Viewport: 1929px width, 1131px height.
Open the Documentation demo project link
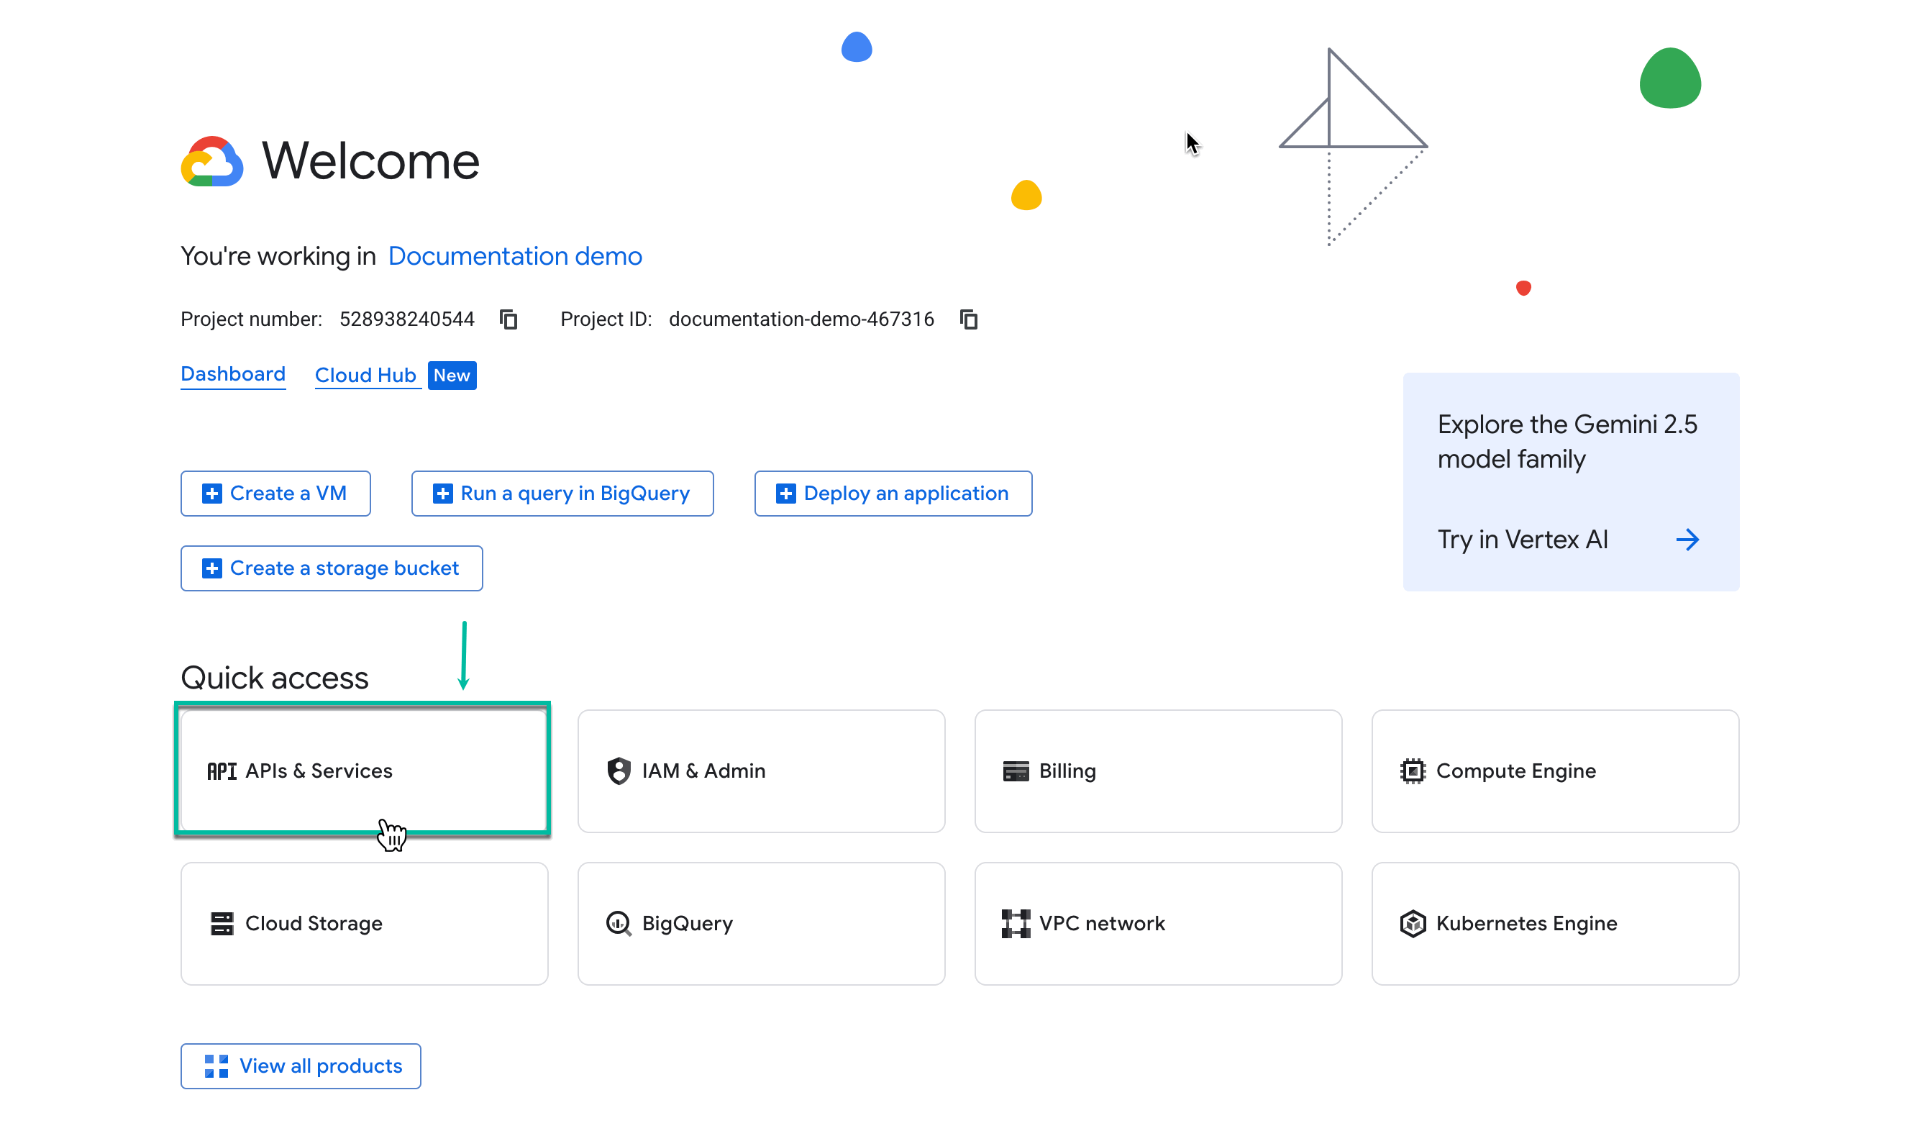[514, 255]
